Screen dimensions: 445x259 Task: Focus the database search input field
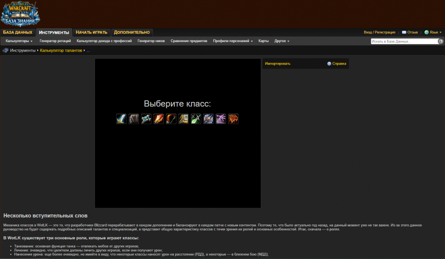(404, 41)
